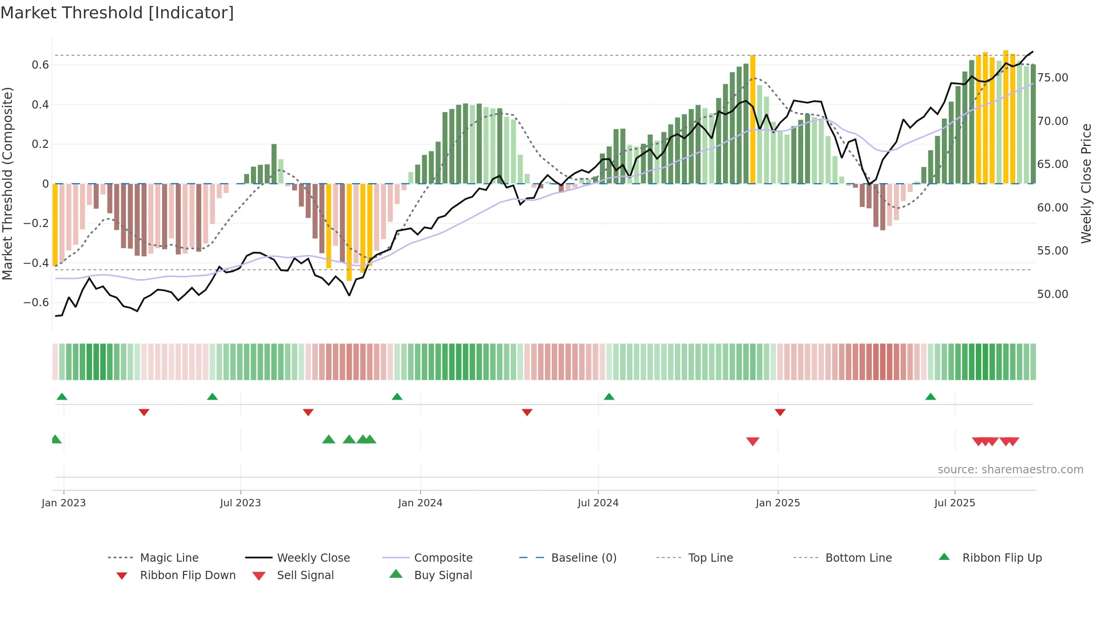Click the Weekly Close Price axis title
1099x618 pixels.
1086,183
